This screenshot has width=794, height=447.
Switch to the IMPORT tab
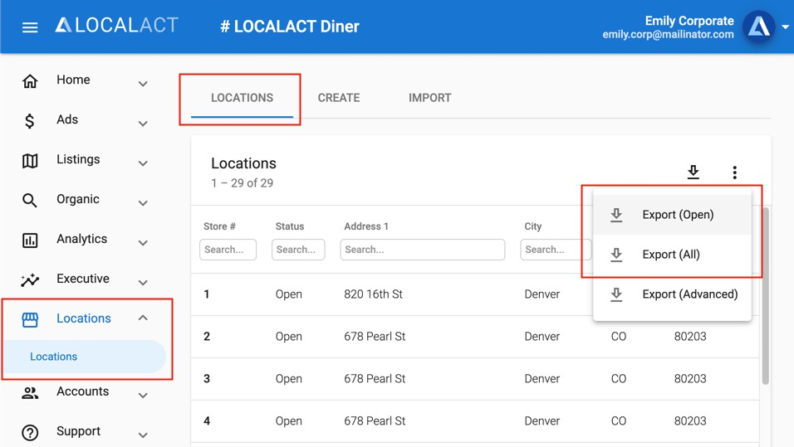click(x=430, y=98)
